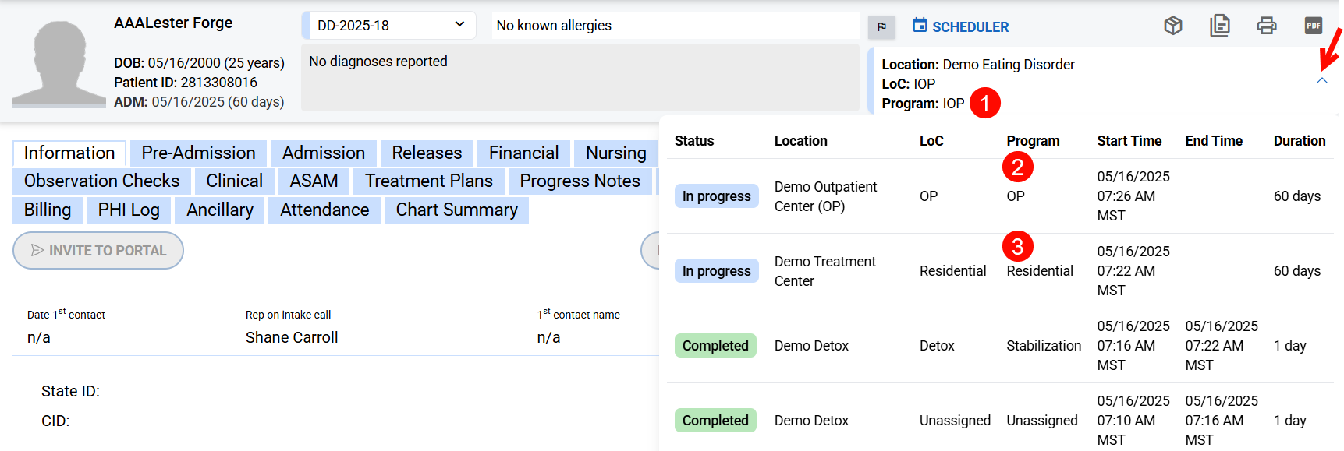
Task: Open the Scheduler calendar link
Action: (960, 26)
